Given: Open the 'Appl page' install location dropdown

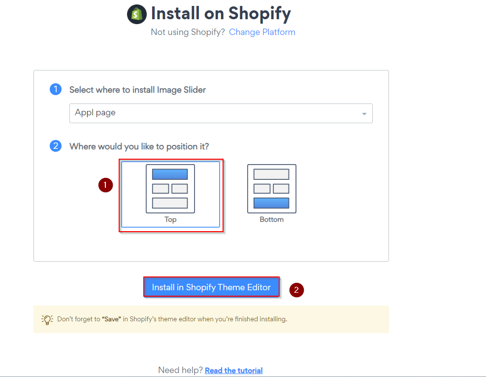Looking at the screenshot, I should pos(221,113).
